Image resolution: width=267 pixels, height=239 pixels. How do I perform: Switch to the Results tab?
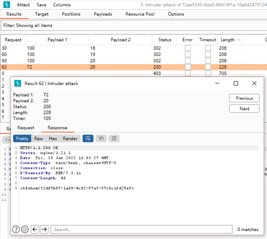[14, 14]
